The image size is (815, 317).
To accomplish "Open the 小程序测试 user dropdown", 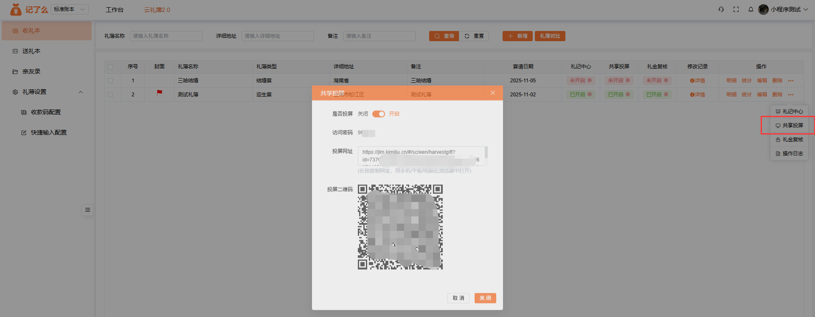I will pyautogui.click(x=789, y=9).
